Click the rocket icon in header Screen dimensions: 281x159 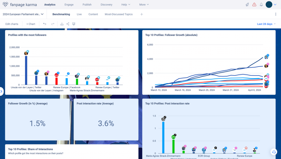(247, 5)
